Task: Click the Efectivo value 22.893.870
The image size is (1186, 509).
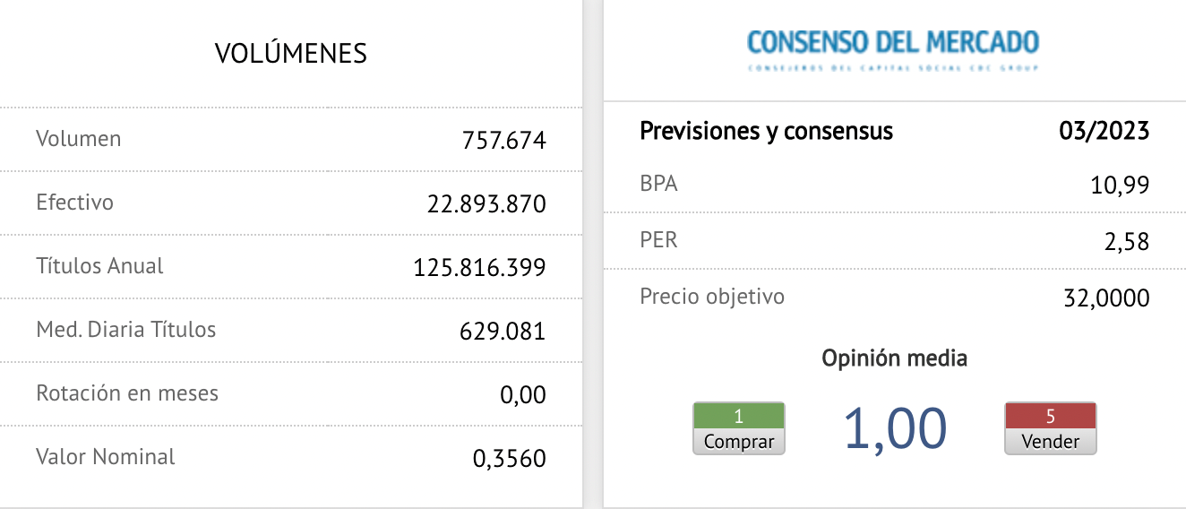Action: [486, 204]
